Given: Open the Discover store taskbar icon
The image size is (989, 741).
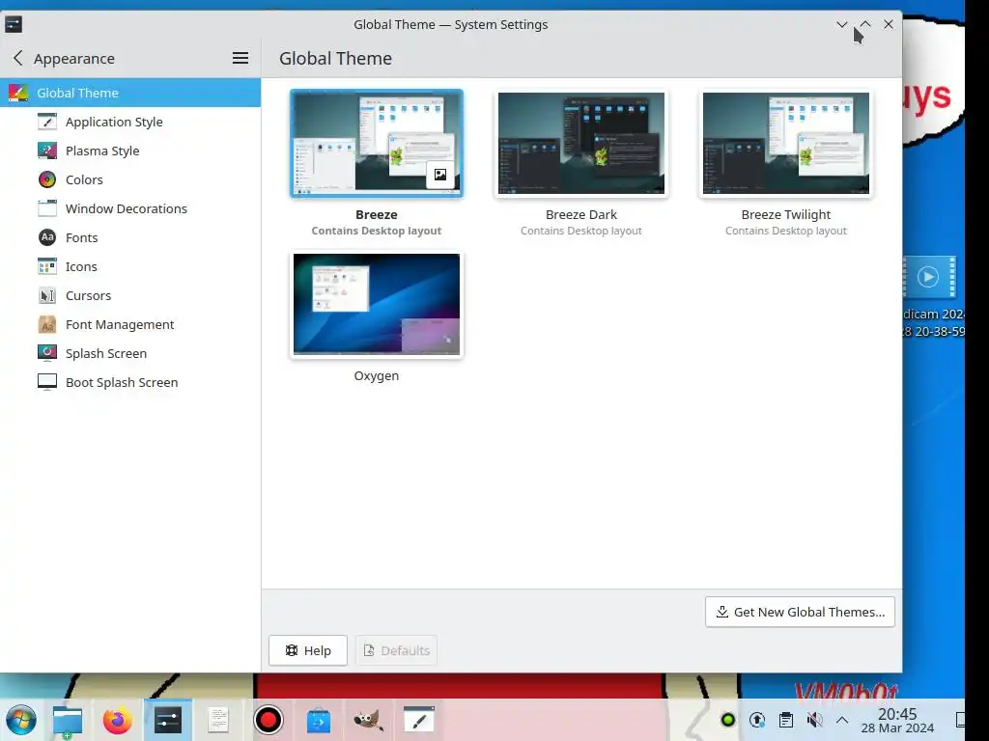Looking at the screenshot, I should pos(319,720).
